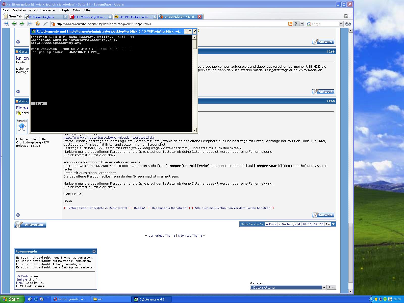
Task: Click the Rewind navigation arrow in Opera toolbar
Action: coord(7,24)
